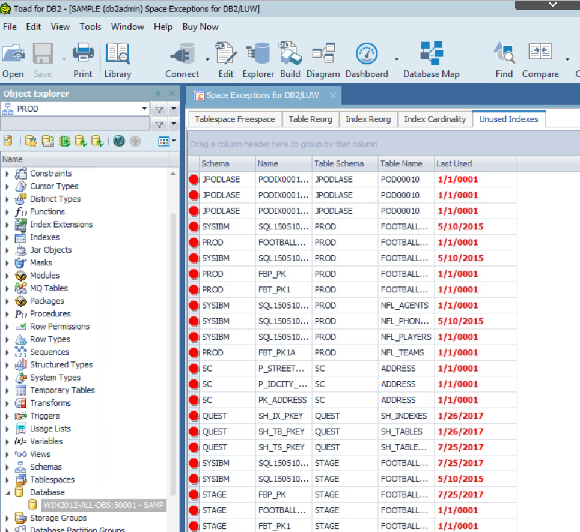Click the PK_ADDRESS index name cell
Screen dimensions: 580x532
(284, 400)
